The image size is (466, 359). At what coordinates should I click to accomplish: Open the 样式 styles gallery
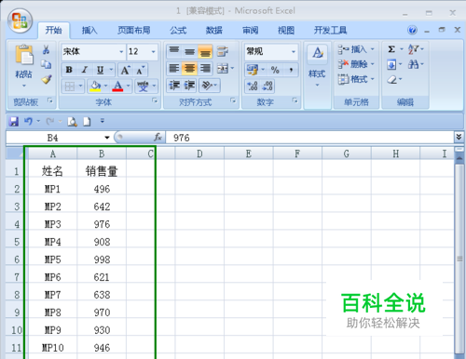tap(317, 66)
